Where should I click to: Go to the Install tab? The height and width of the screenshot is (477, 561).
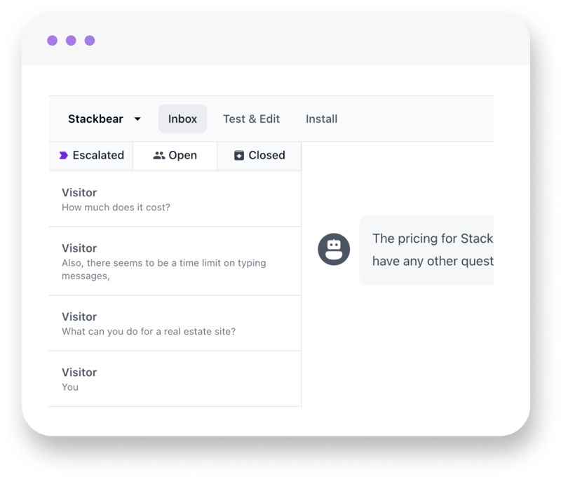[x=321, y=119]
